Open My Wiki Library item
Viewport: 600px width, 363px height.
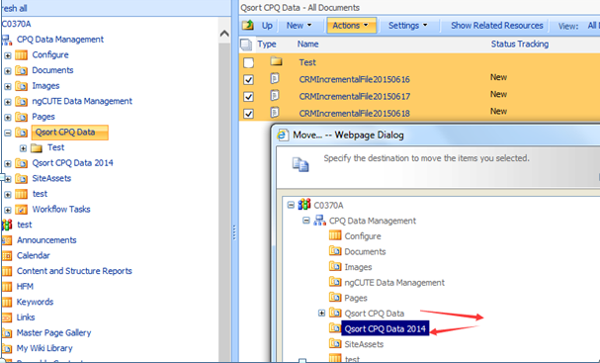[44, 348]
